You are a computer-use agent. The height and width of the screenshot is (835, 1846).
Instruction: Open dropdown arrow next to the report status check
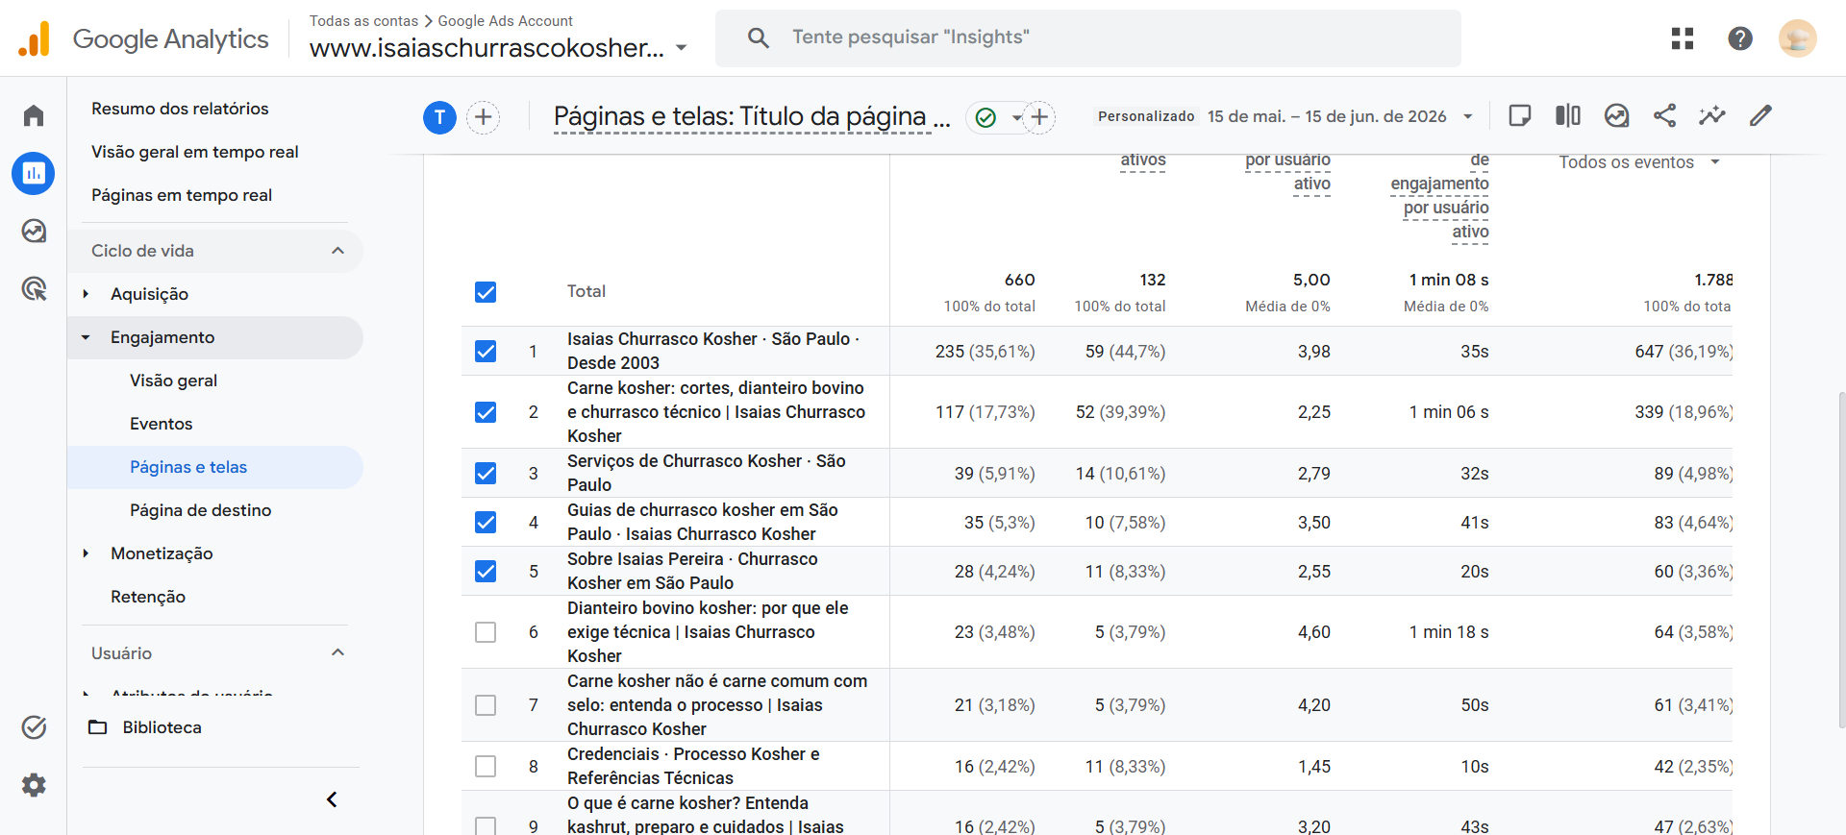pyautogui.click(x=1015, y=117)
